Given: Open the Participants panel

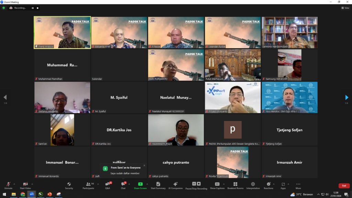Looking at the screenshot, I should (88, 185).
